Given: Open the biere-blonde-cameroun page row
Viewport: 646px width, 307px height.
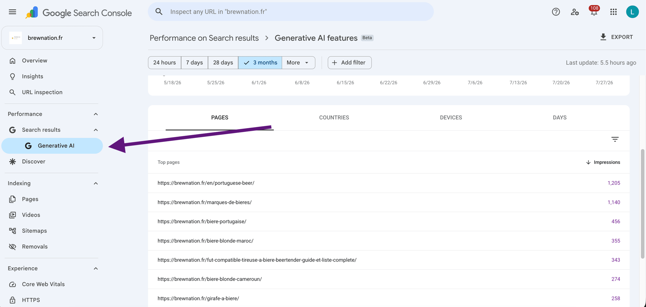Looking at the screenshot, I should (x=389, y=279).
